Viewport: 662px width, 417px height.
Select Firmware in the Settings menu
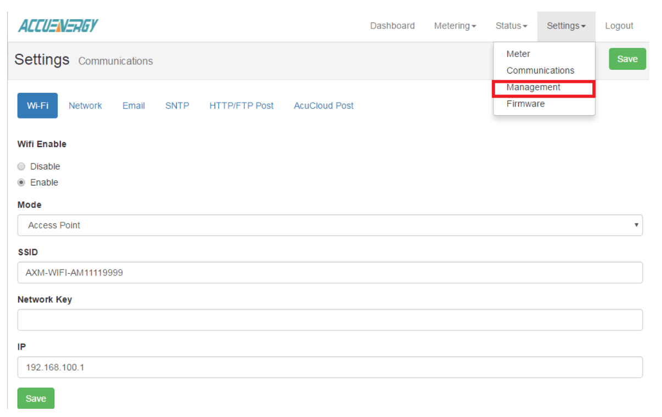(x=525, y=104)
